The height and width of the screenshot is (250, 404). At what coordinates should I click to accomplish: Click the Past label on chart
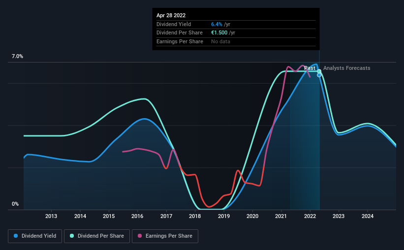pos(310,68)
